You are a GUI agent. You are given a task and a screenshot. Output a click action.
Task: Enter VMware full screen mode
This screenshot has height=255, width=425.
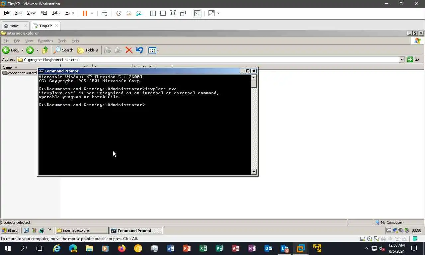[x=173, y=13]
